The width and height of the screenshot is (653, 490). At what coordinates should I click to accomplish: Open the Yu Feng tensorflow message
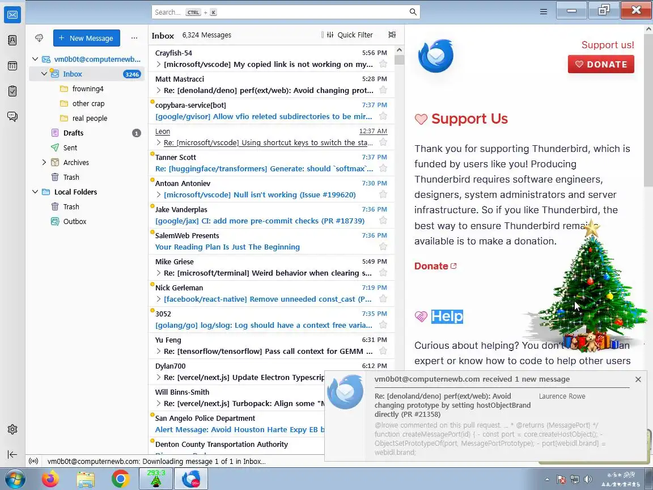click(x=271, y=345)
